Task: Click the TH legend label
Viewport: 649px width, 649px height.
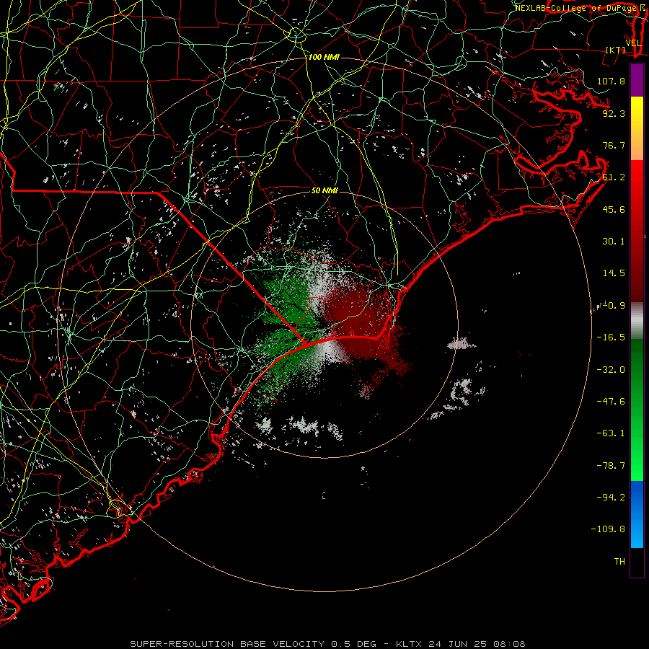Action: pyautogui.click(x=619, y=562)
